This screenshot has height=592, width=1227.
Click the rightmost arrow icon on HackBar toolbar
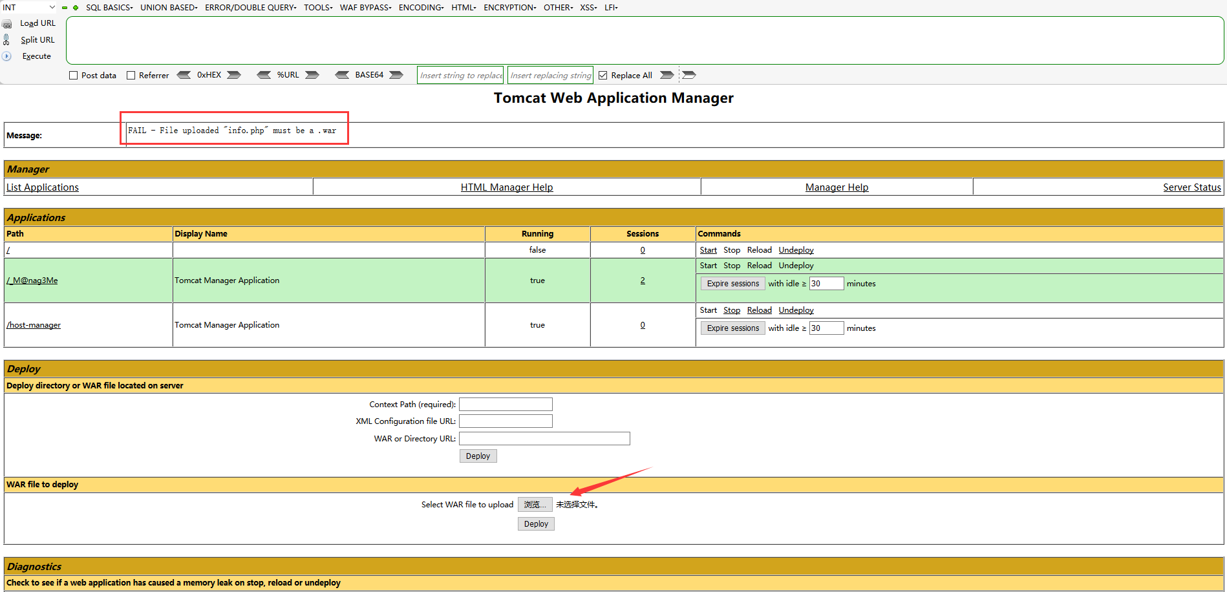pyautogui.click(x=689, y=75)
